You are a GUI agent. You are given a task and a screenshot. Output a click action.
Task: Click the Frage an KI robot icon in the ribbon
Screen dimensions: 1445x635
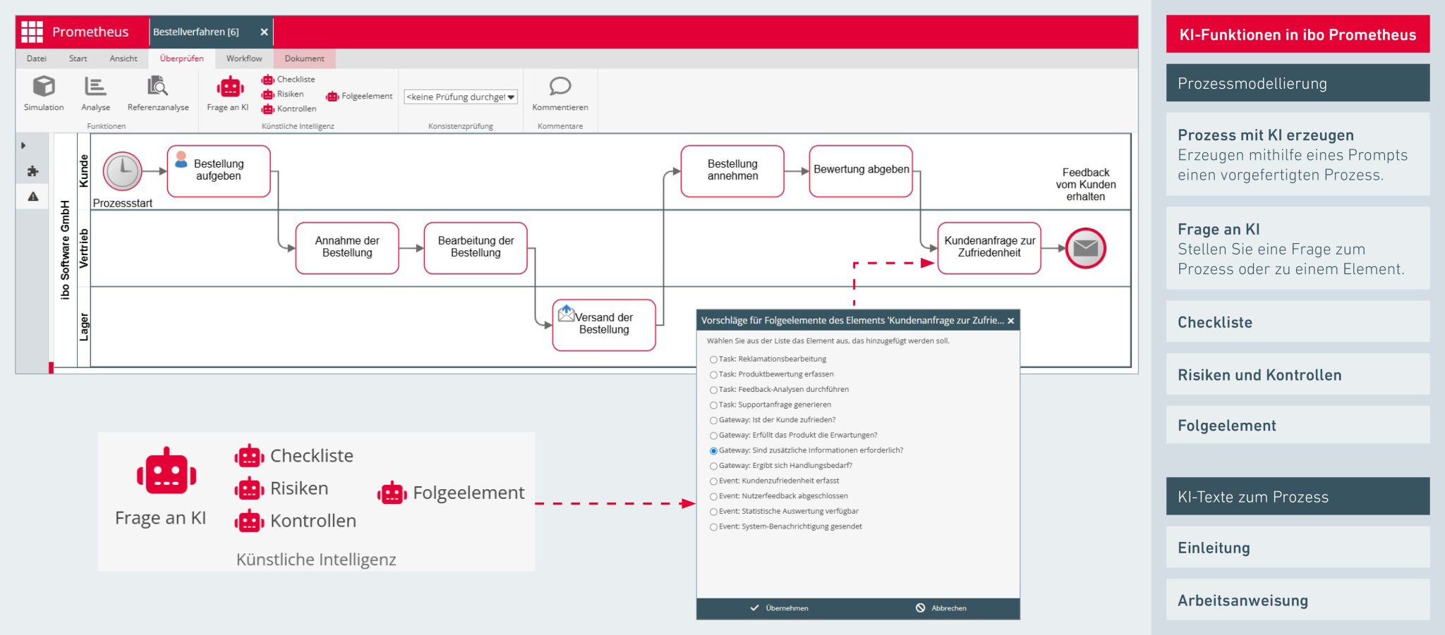[x=230, y=87]
